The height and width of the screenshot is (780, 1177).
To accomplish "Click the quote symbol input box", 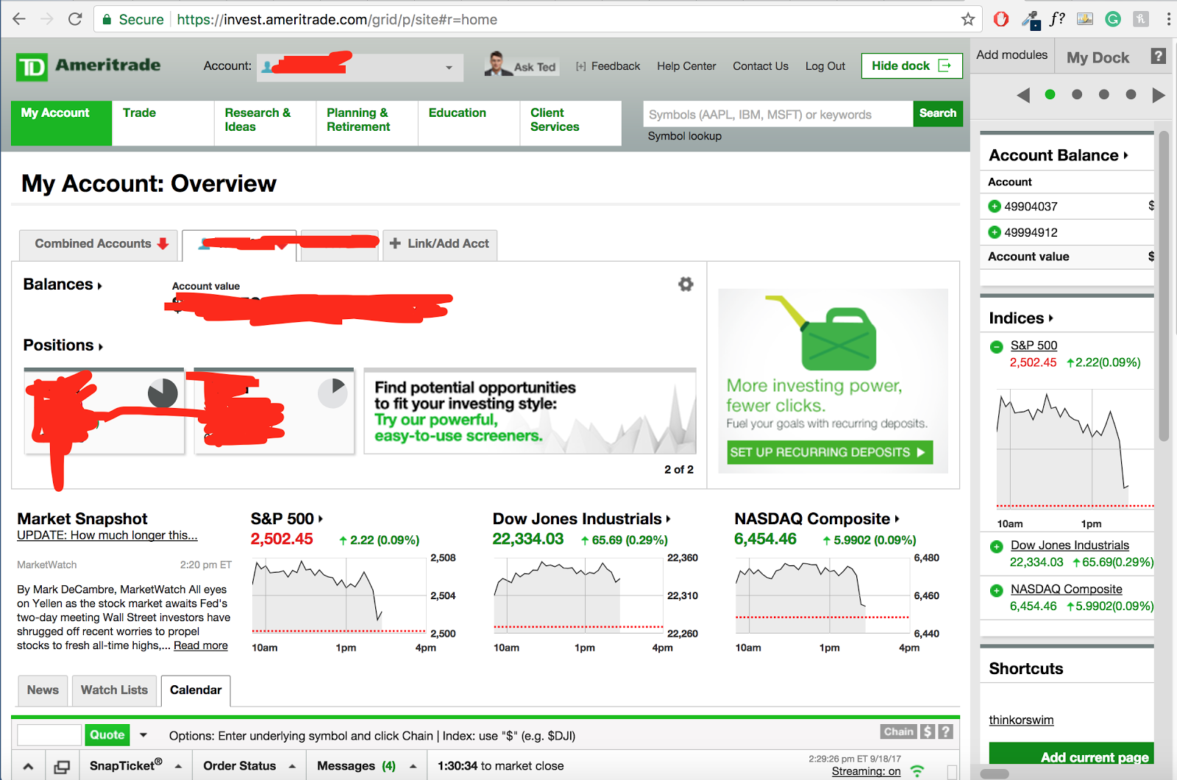I will coord(49,735).
